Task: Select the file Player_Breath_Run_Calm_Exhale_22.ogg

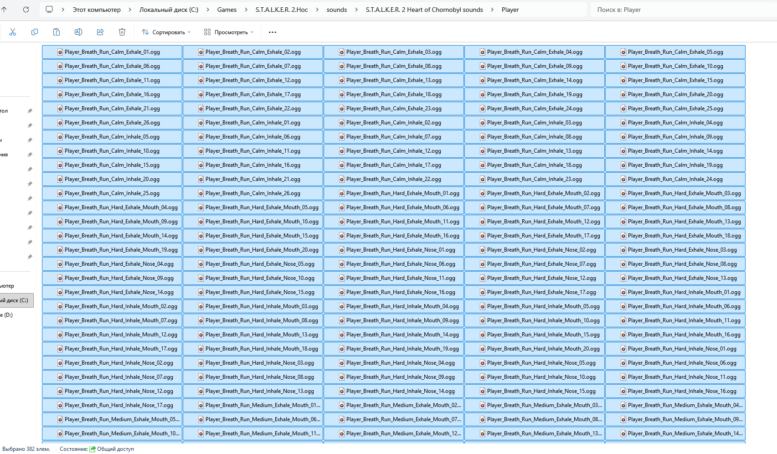Action: click(253, 108)
